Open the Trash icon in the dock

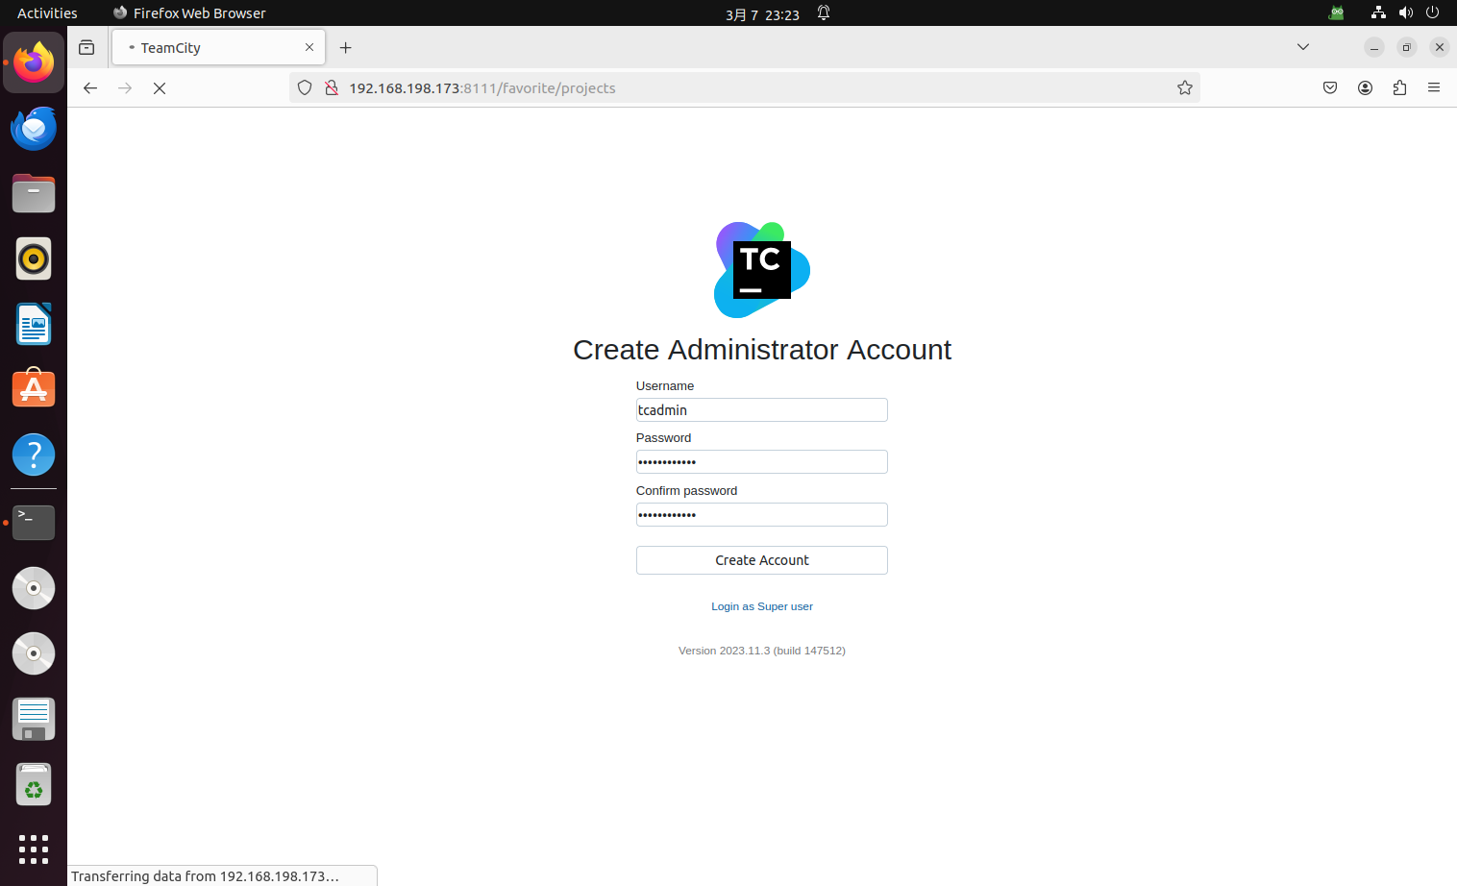[34, 784]
